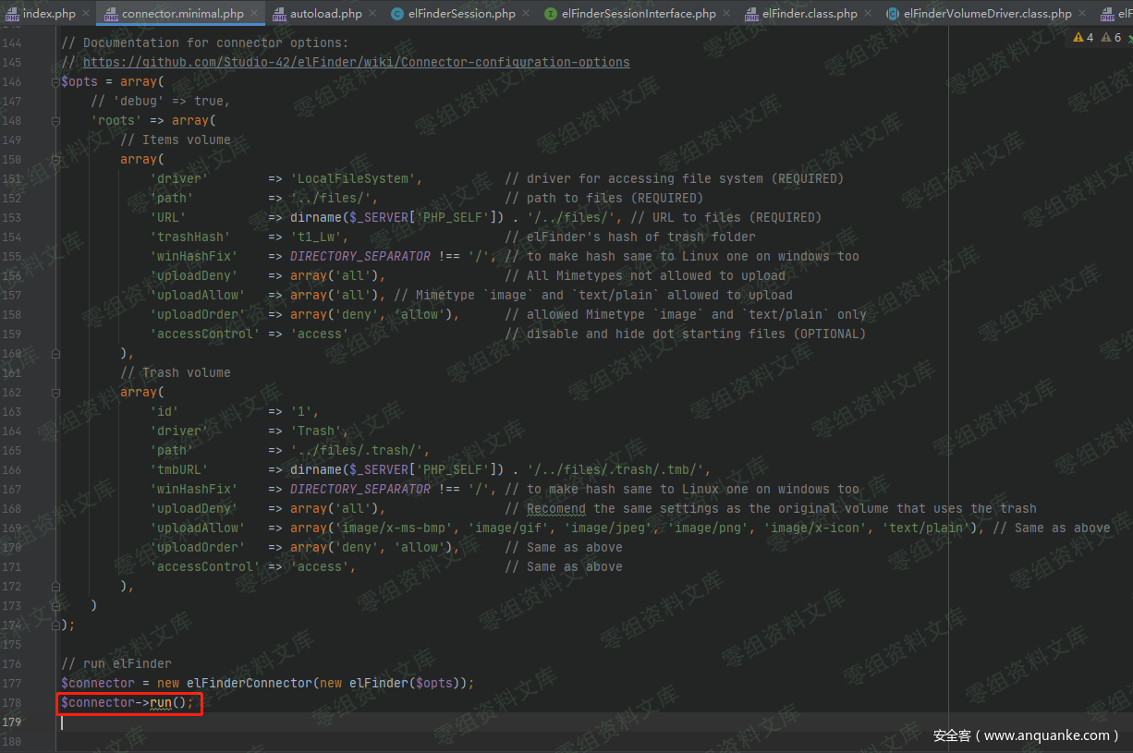The image size is (1133, 753).
Task: Place cursor on empty line 179
Action: [x=277, y=723]
